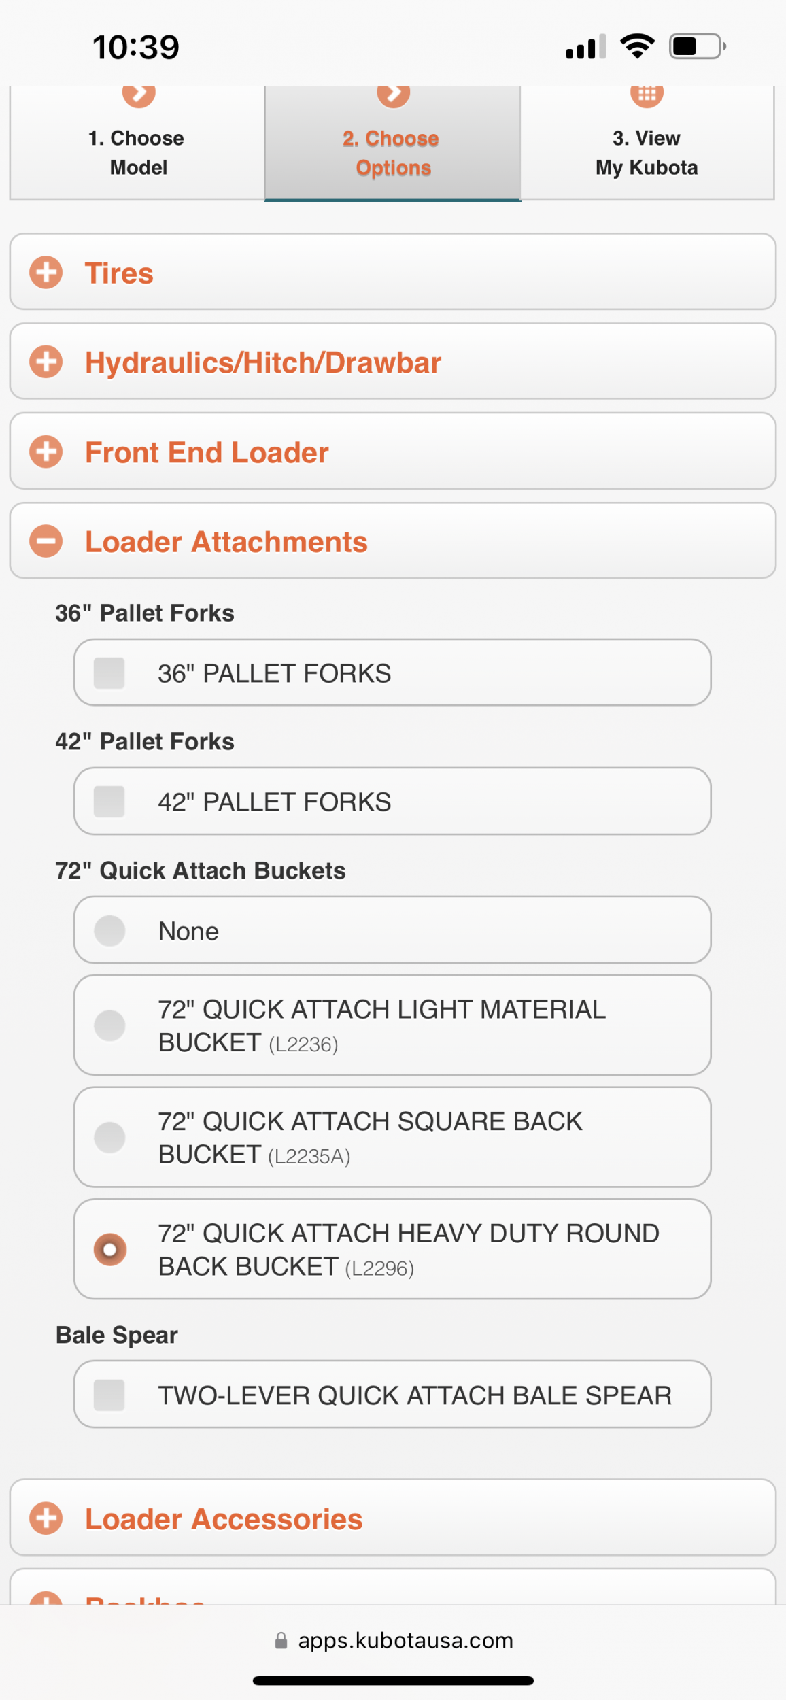The image size is (786, 1700).
Task: Tap the grid icon above View My Kubota
Action: [647, 94]
